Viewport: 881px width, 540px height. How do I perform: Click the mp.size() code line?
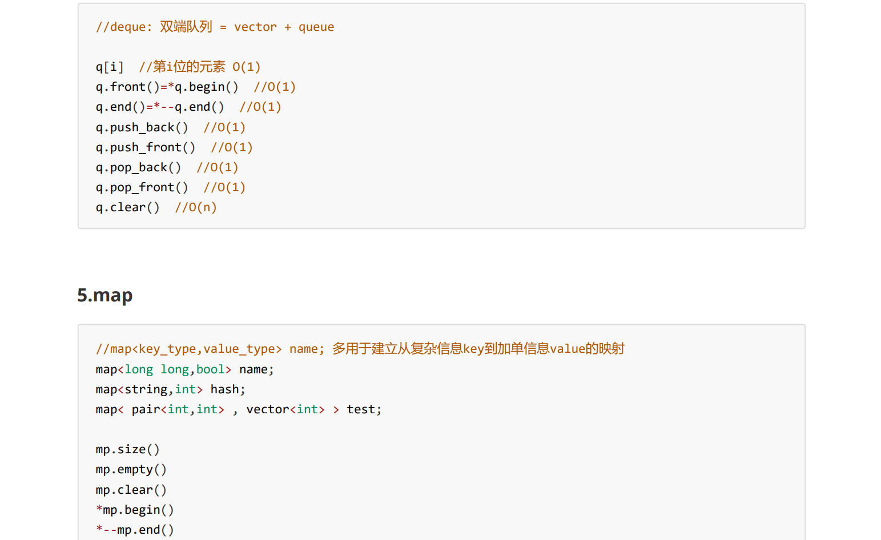[x=128, y=449]
